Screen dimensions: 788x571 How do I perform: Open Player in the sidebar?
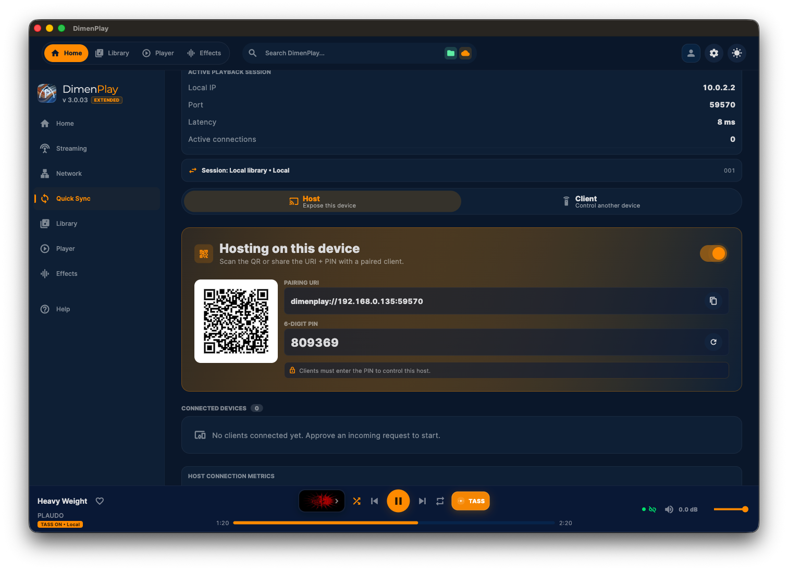click(97, 249)
